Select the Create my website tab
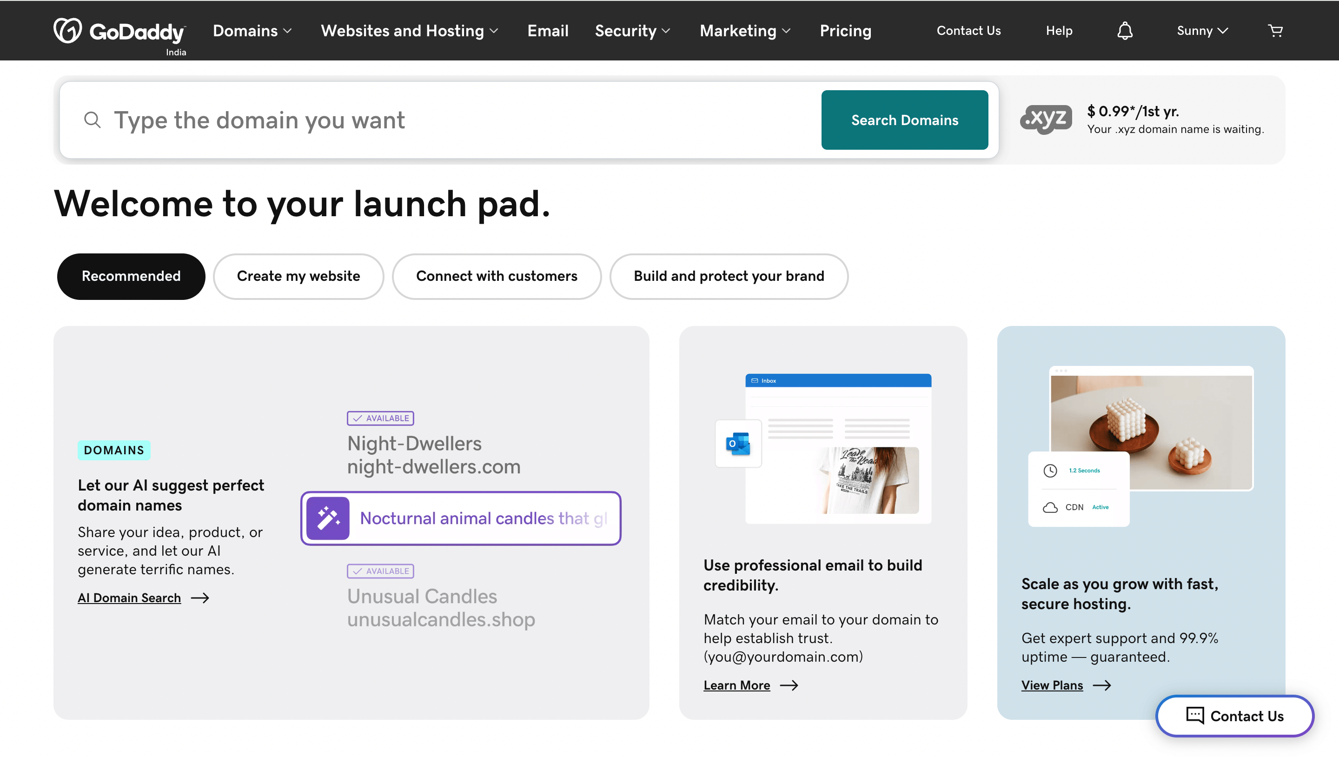 [x=298, y=276]
